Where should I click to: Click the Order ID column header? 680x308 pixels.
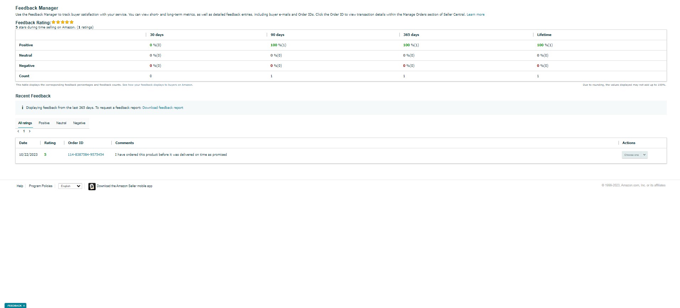click(x=76, y=143)
